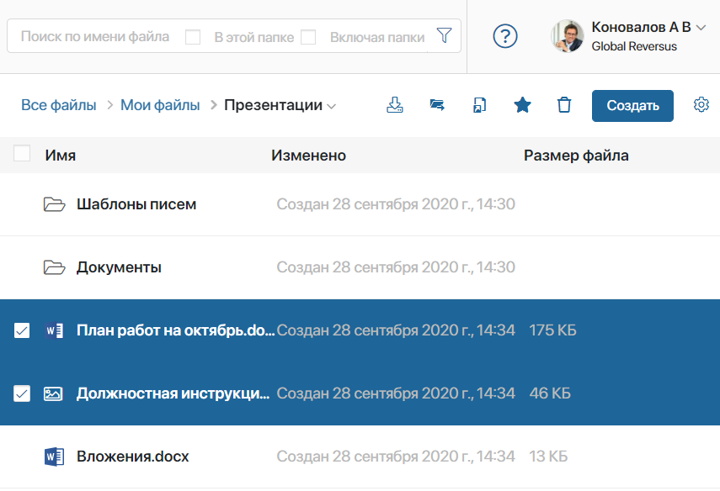This screenshot has width=720, height=491.
Task: Open Должностная инструкция file
Action: pyautogui.click(x=173, y=393)
